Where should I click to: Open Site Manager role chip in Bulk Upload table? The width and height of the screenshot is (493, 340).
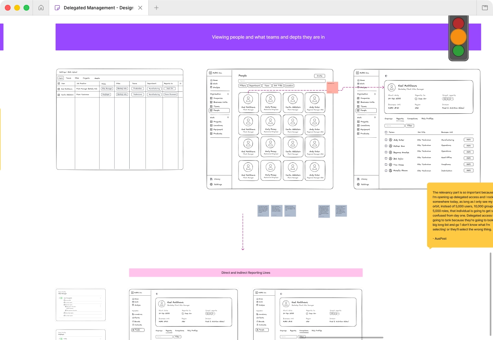pos(107,89)
